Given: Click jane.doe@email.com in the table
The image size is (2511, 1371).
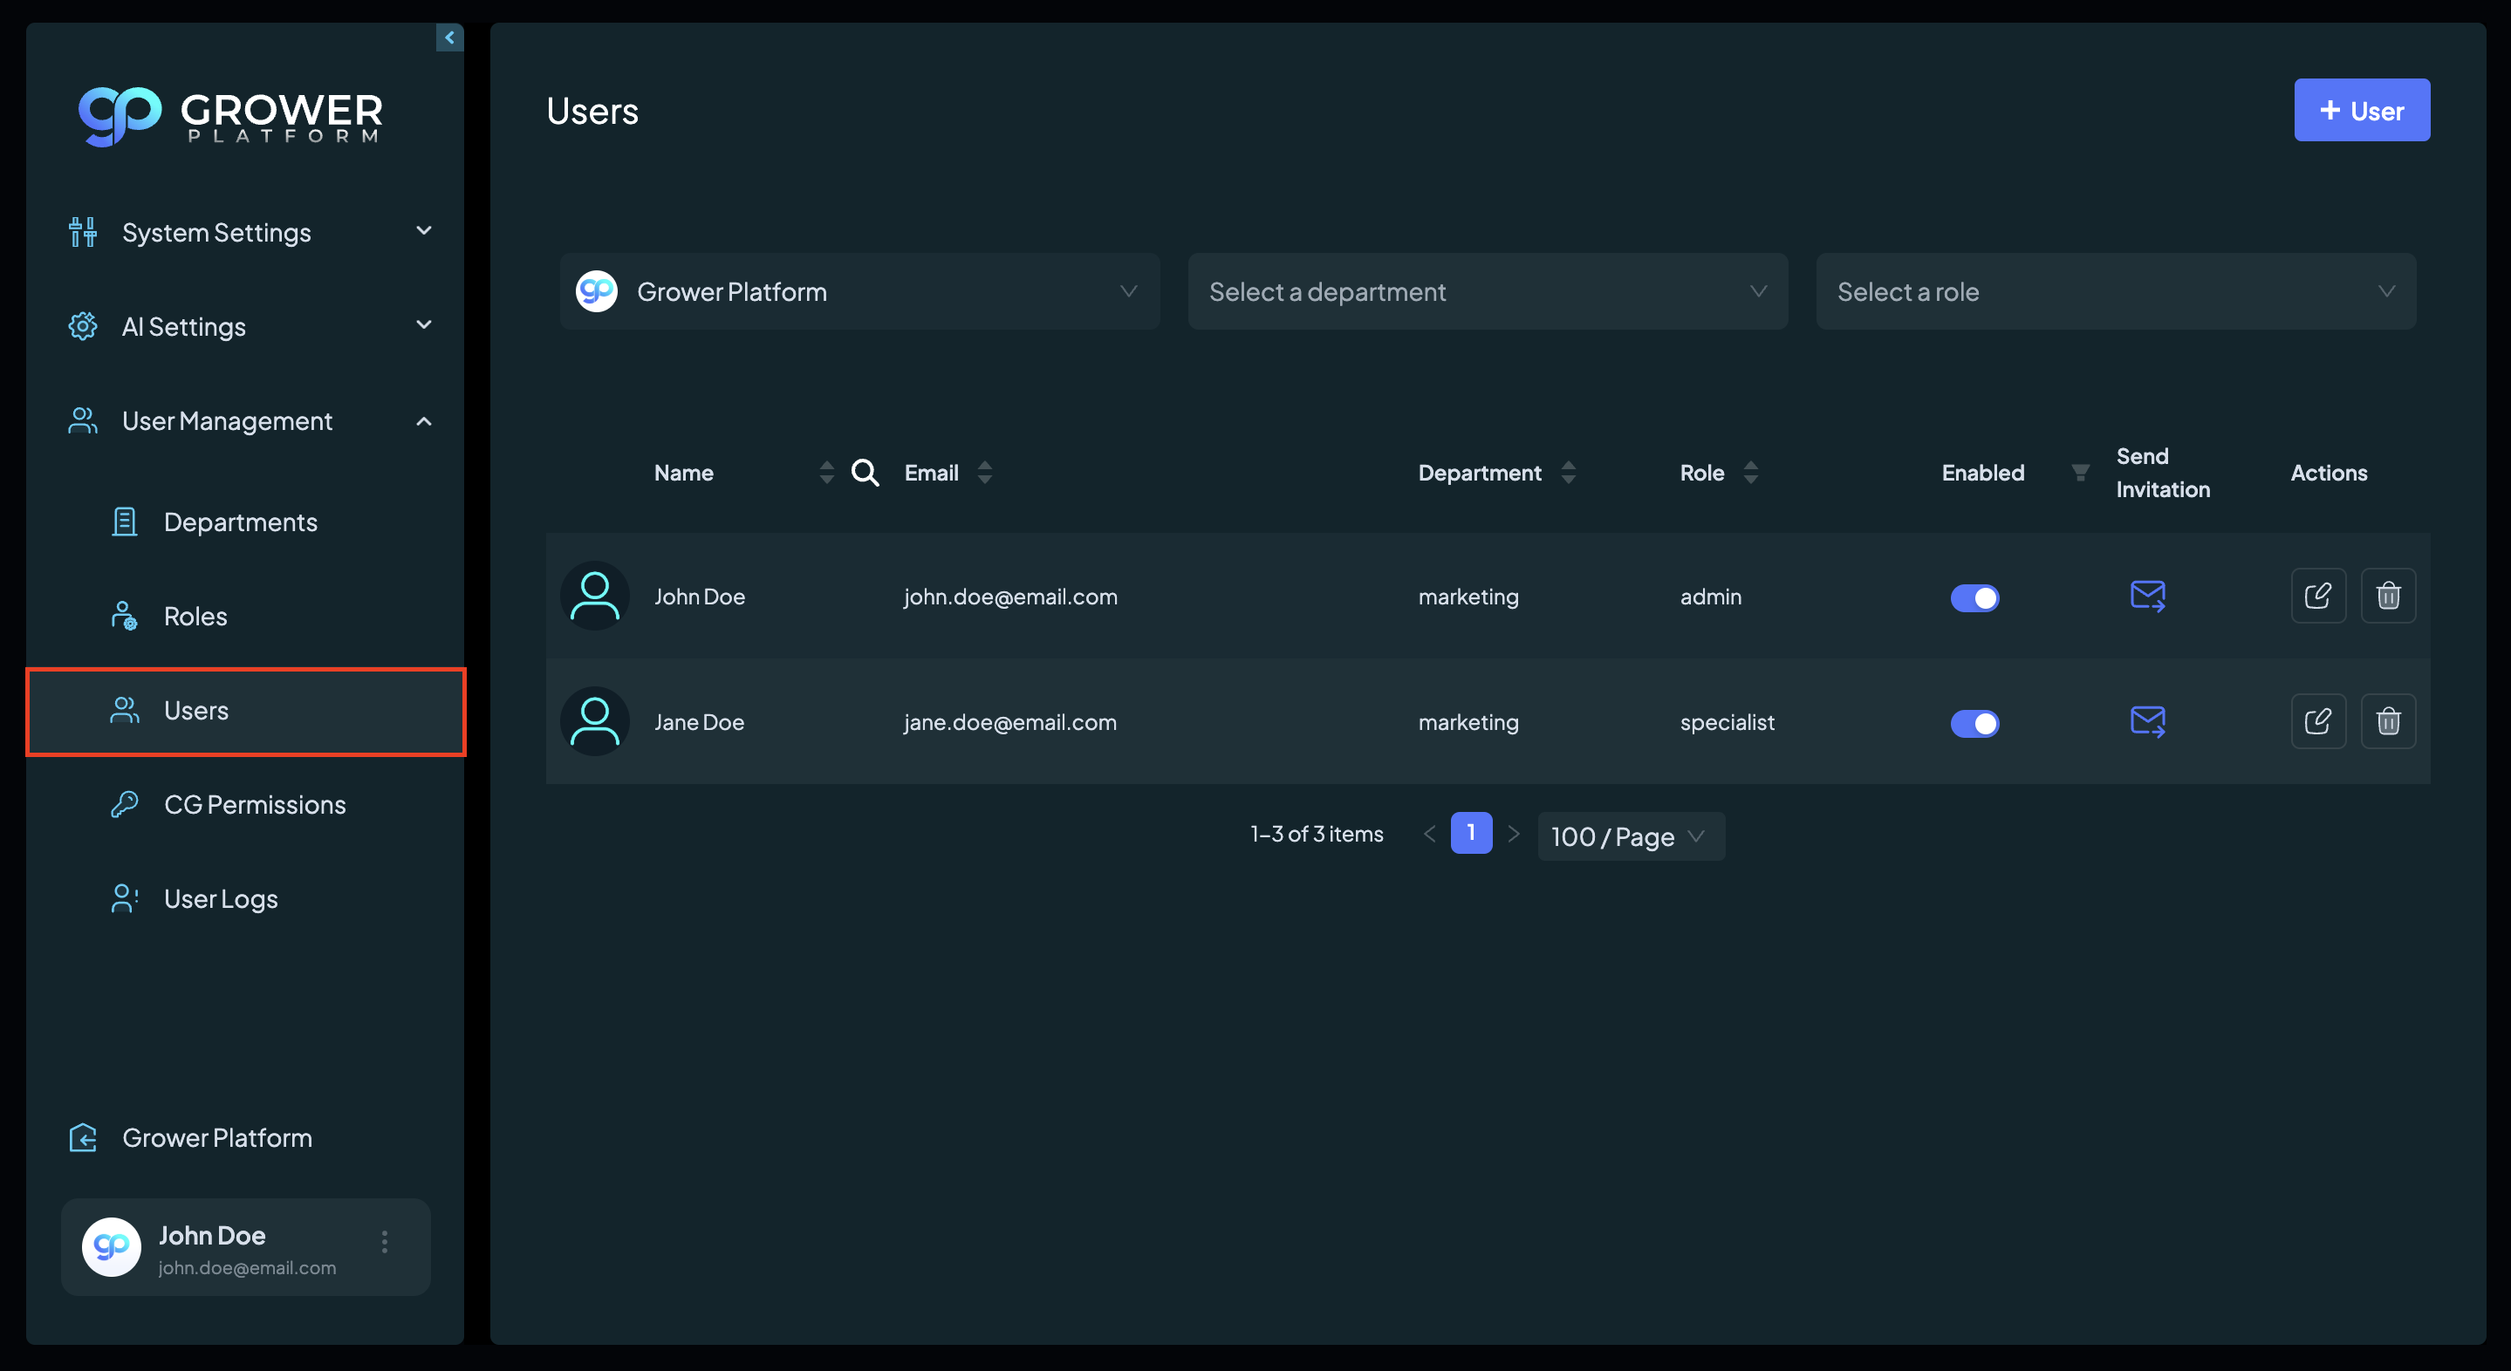Looking at the screenshot, I should pyautogui.click(x=1009, y=722).
